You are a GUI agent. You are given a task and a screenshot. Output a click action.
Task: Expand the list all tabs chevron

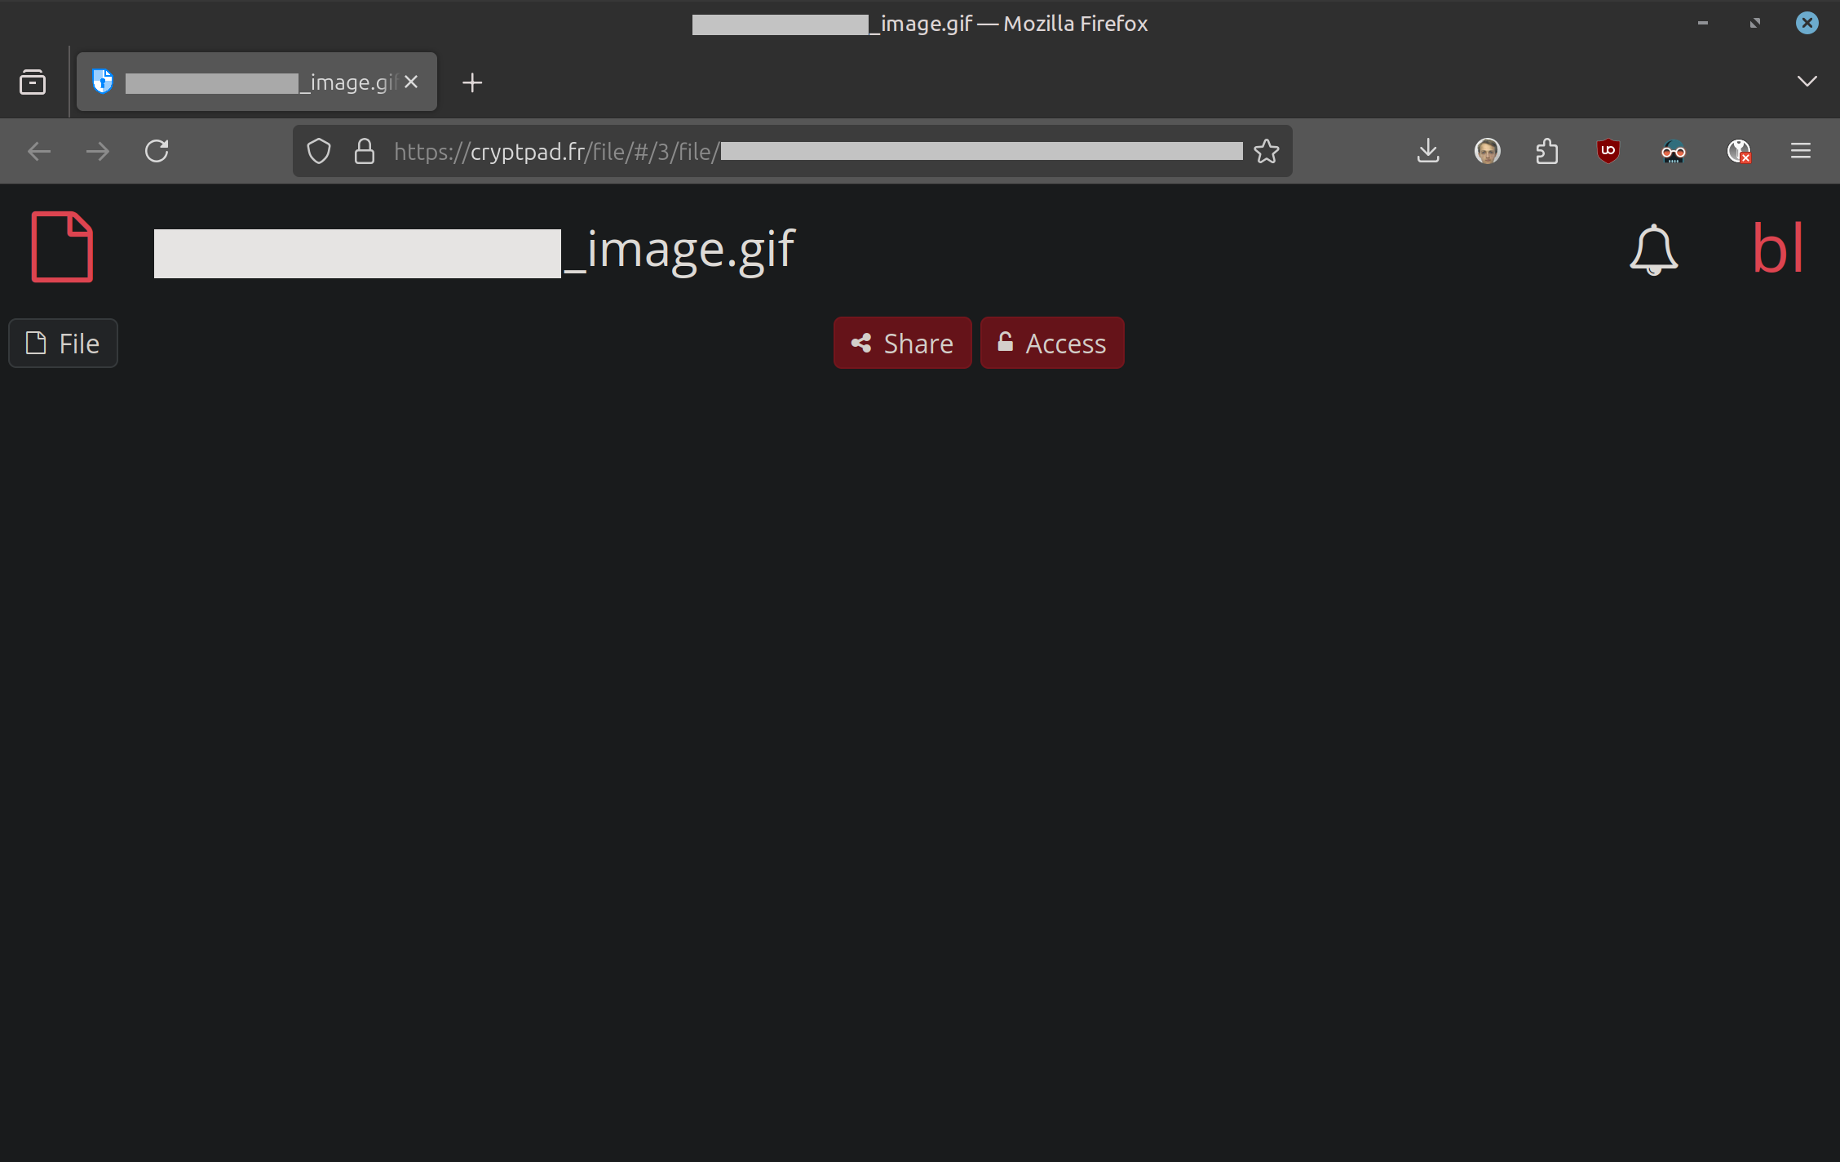click(1807, 81)
